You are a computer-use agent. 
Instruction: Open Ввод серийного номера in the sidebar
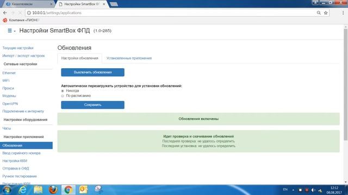click(x=21, y=153)
